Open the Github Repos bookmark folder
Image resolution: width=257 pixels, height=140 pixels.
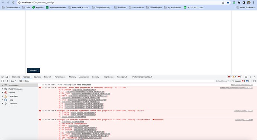coord(154,7)
